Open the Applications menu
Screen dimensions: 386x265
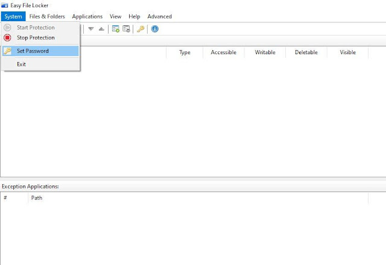point(87,16)
